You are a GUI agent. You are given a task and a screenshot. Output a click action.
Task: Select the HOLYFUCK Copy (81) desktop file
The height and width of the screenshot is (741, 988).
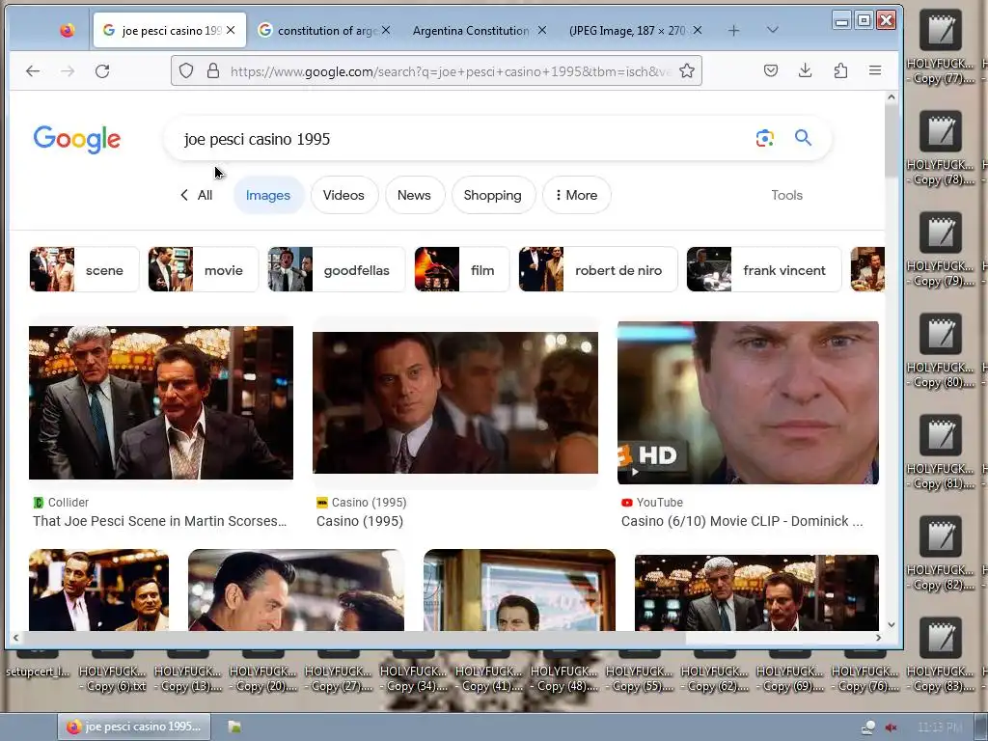pyautogui.click(x=940, y=453)
